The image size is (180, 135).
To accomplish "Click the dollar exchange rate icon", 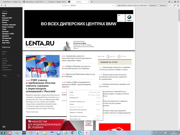I will 108,57.
